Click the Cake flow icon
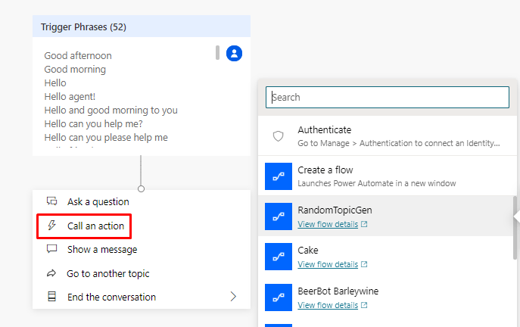The height and width of the screenshot is (327, 520). pyautogui.click(x=278, y=257)
